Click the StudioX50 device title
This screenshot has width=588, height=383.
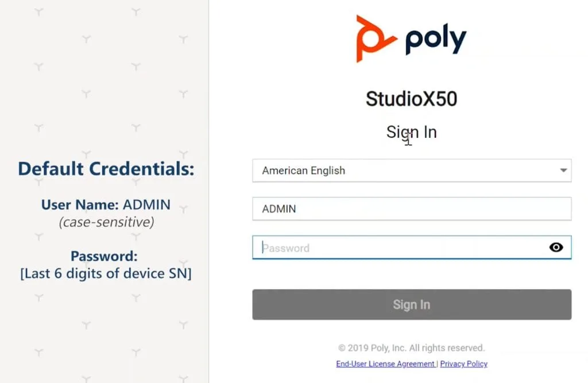tap(411, 99)
